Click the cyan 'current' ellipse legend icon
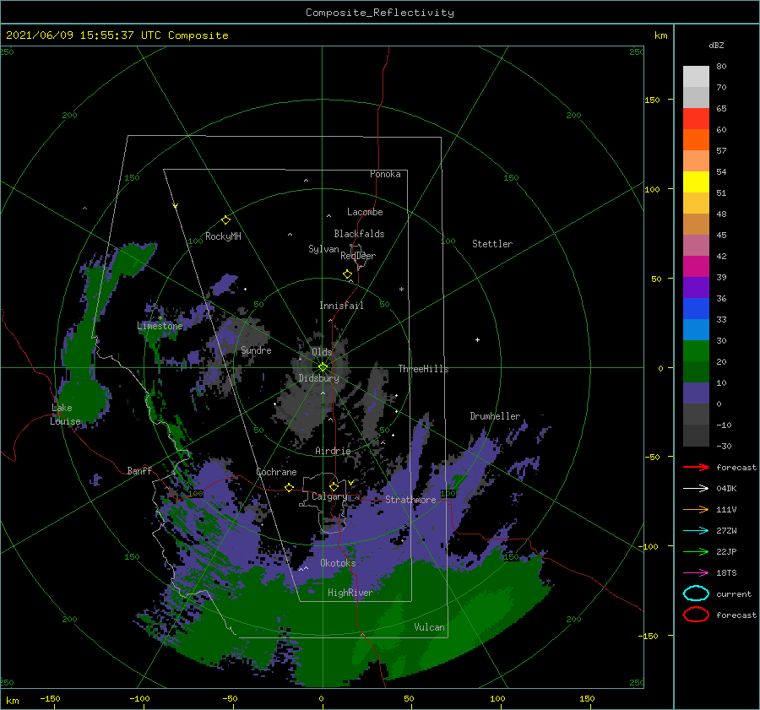This screenshot has width=760, height=710. (696, 593)
